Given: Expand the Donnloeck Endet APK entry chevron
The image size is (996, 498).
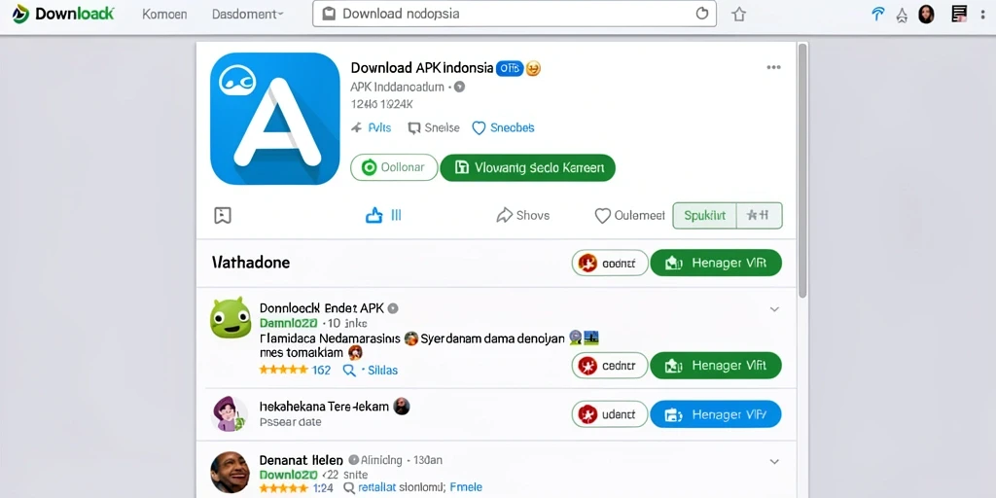Looking at the screenshot, I should coord(774,309).
